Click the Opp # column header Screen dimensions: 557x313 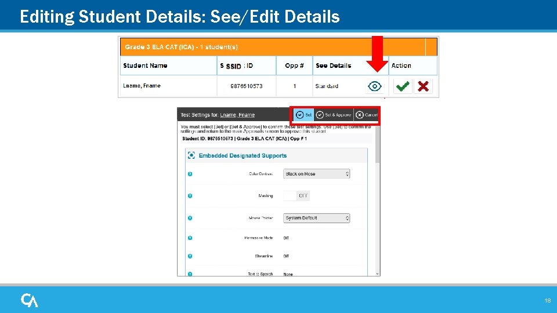coord(295,65)
